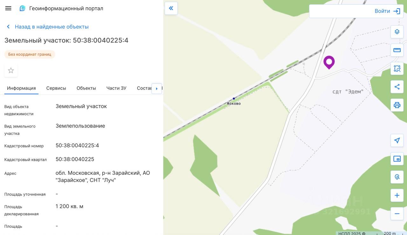This screenshot has width=407, height=235.
Task: Zoom in on the map
Action: pos(397,195)
